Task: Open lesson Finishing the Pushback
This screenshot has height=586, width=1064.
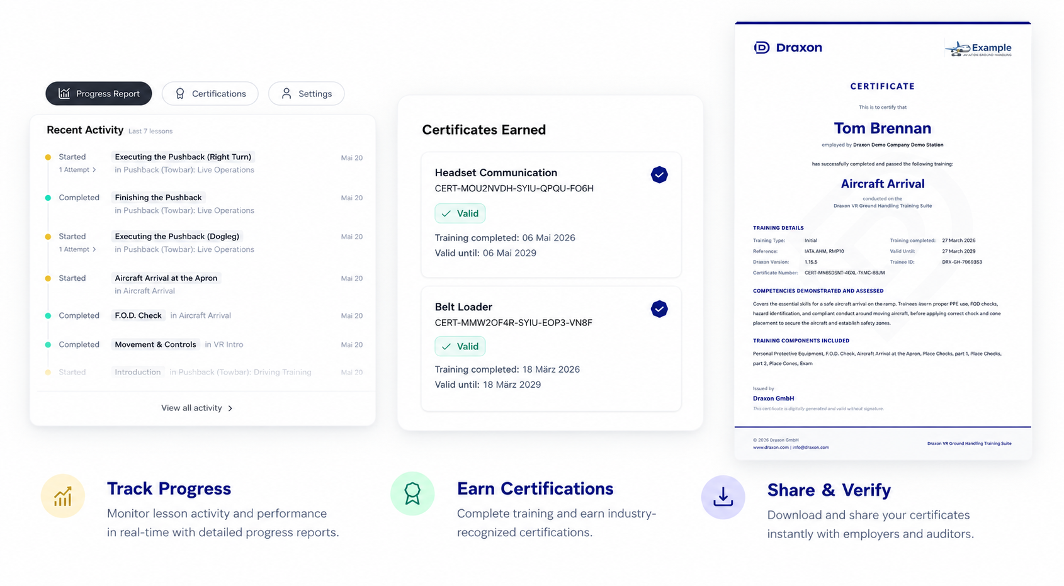Action: point(158,198)
